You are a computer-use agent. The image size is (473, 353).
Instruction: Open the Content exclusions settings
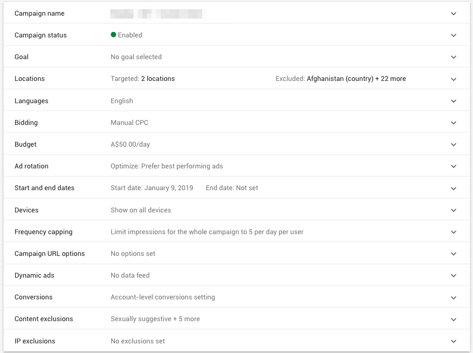coord(453,319)
